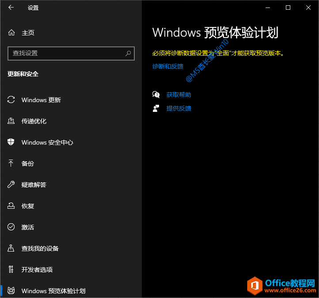This screenshot has height=298, width=319.
Task: Click the 设置 window title text
Action: (33, 8)
